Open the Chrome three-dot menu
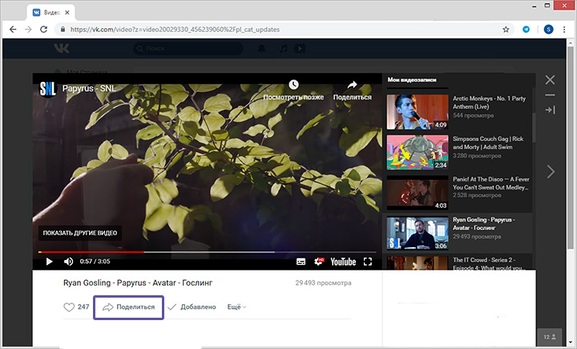Viewport: 577px width, 349px height. [564, 30]
